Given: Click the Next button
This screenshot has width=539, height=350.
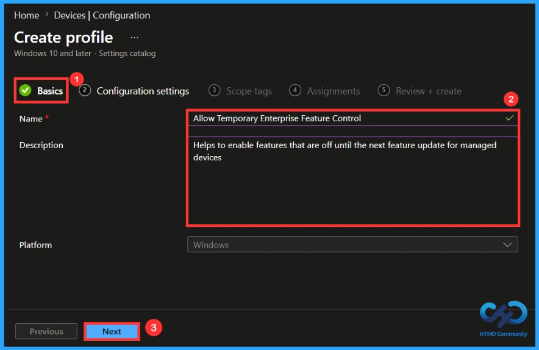Looking at the screenshot, I should point(112,332).
